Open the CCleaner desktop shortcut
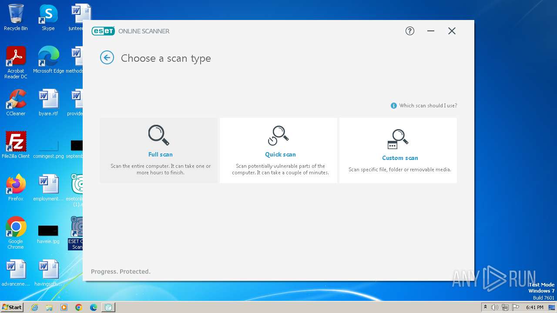The width and height of the screenshot is (557, 313). coord(16,103)
